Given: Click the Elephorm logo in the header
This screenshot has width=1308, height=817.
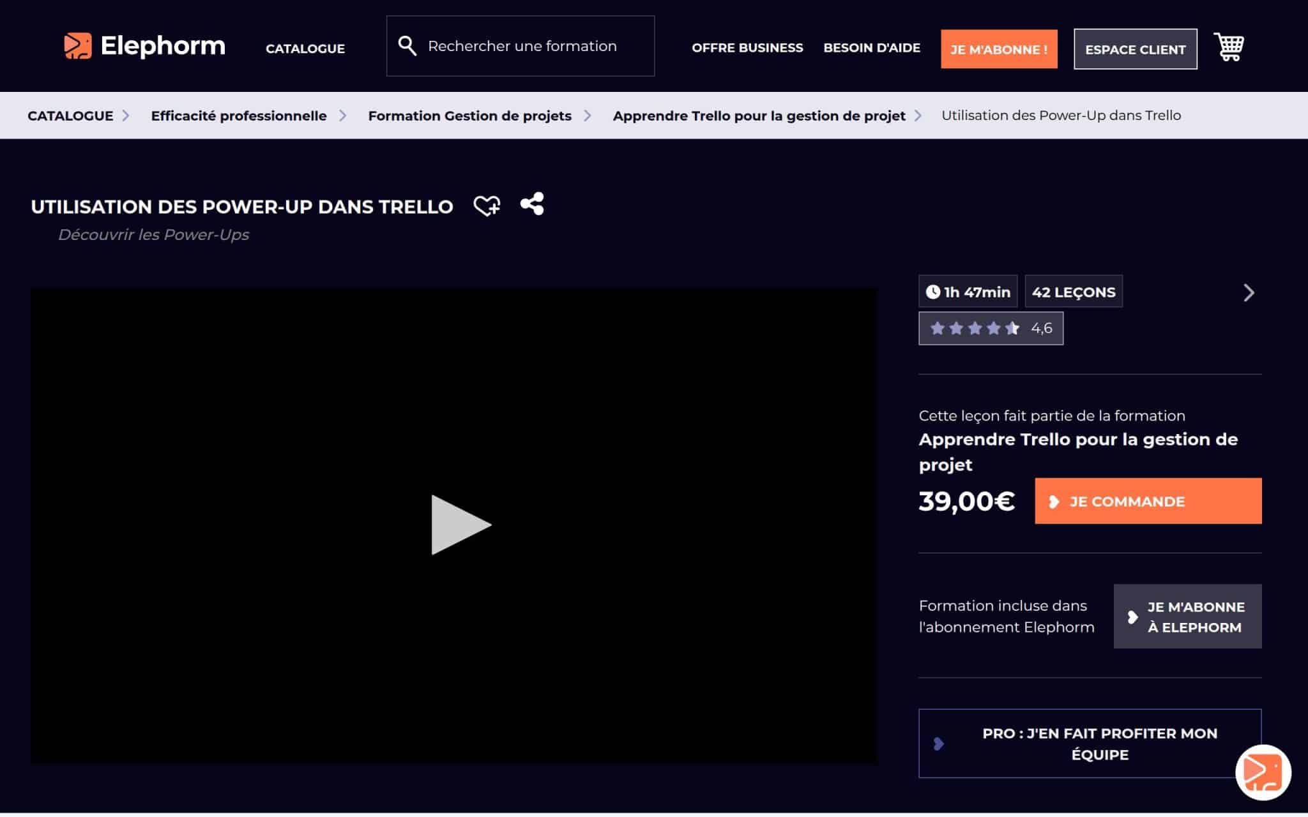Looking at the screenshot, I should [144, 46].
